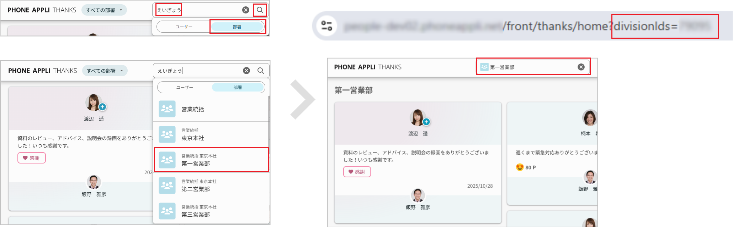Click group icon beside 東京本社 result

167,134
